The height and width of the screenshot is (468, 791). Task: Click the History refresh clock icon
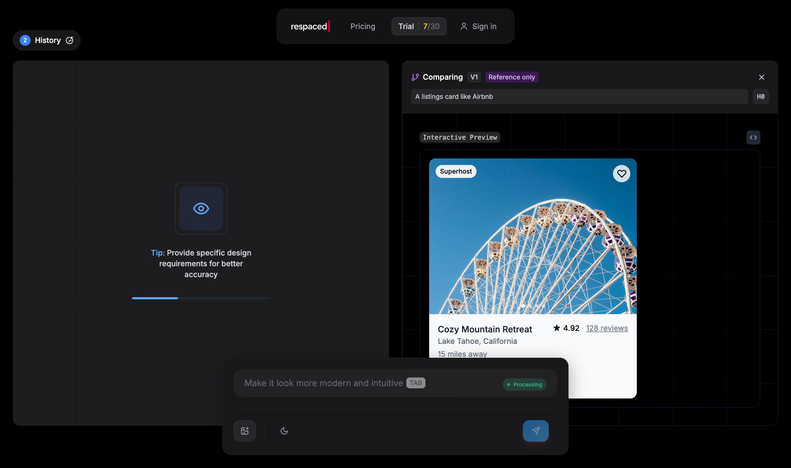(70, 40)
